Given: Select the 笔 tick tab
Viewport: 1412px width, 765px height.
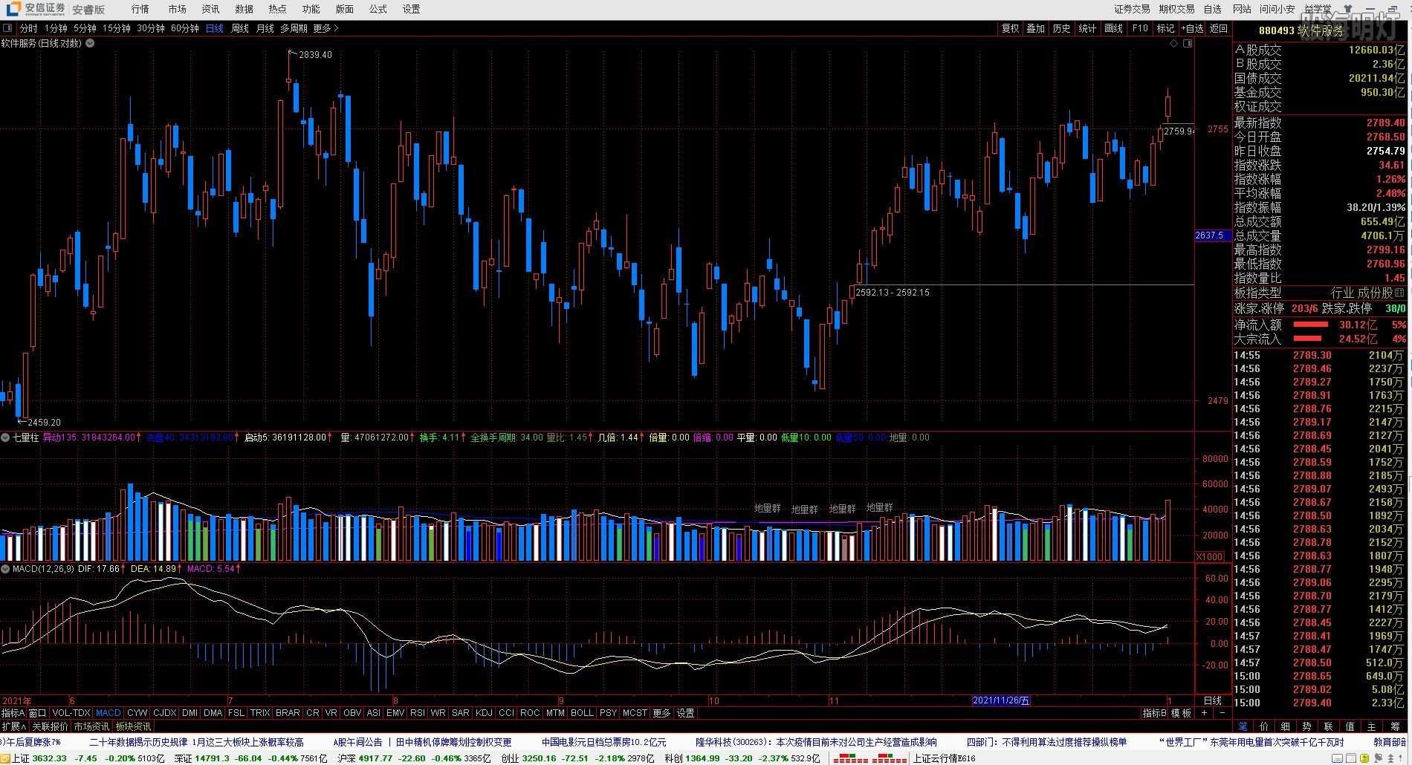Looking at the screenshot, I should point(1243,726).
